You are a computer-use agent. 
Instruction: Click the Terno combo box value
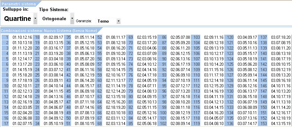pyautogui.click(x=103, y=21)
